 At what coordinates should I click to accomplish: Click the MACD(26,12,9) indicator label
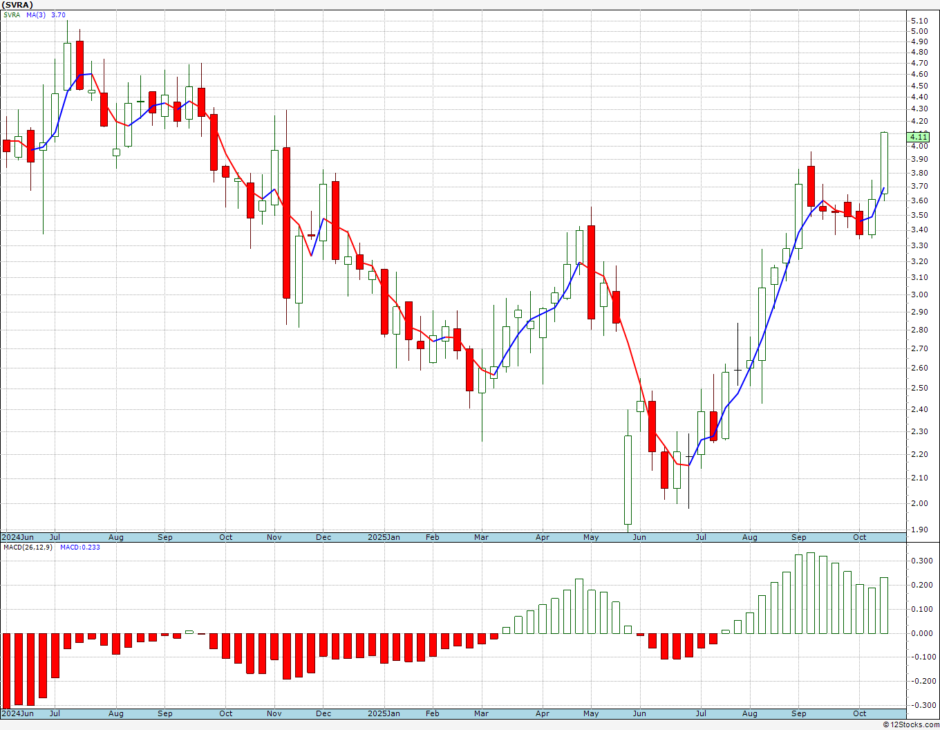(28, 547)
